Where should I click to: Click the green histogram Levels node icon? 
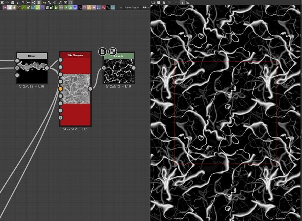pyautogui.click(x=70, y=8)
